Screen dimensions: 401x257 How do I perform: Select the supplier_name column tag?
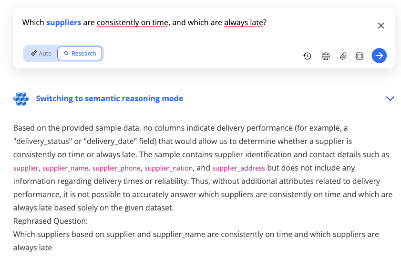point(67,168)
